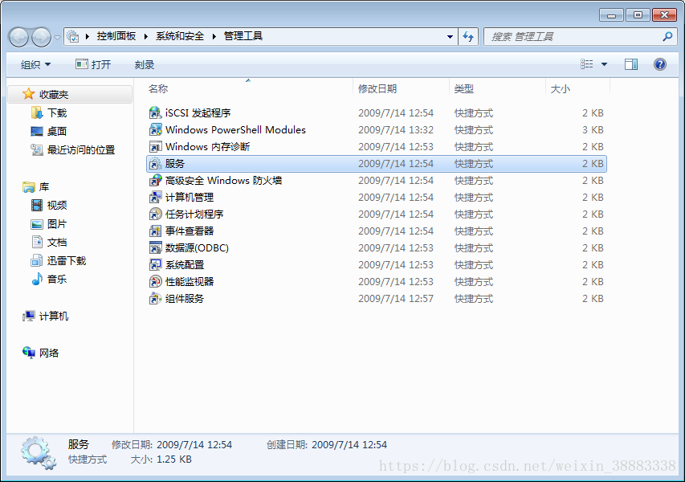Click the 音乐 note icon in sidebar
The image size is (685, 482).
point(37,280)
